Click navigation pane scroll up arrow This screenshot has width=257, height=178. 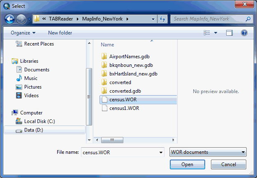coord(89,43)
